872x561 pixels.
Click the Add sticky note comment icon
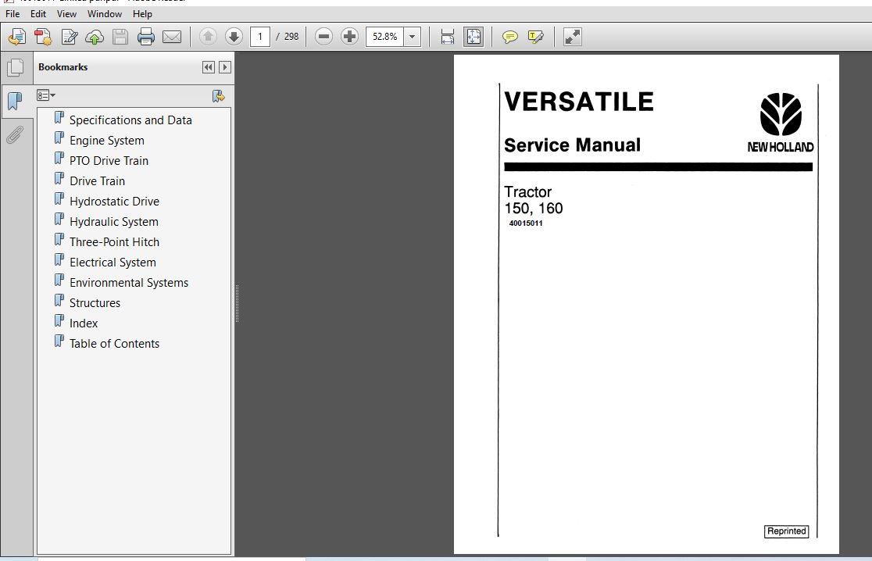[x=509, y=37]
